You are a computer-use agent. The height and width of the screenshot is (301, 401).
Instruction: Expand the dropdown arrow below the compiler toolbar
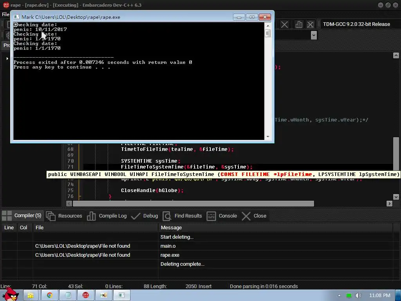314,35
